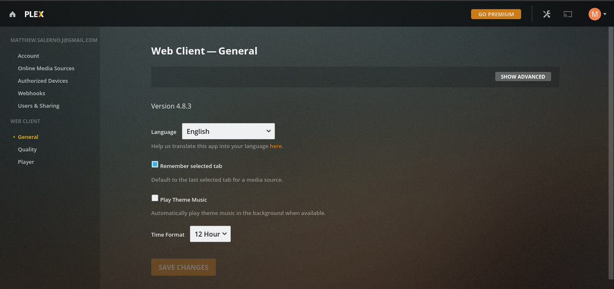This screenshot has width=614, height=289.
Task: Open the Time Format dropdown
Action: pos(210,234)
